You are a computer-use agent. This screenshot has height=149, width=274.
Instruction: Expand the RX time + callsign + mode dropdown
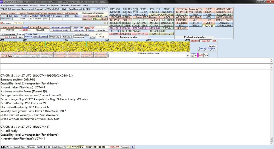coord(188,56)
